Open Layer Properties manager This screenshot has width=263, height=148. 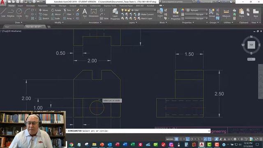pyautogui.click(x=115, y=14)
